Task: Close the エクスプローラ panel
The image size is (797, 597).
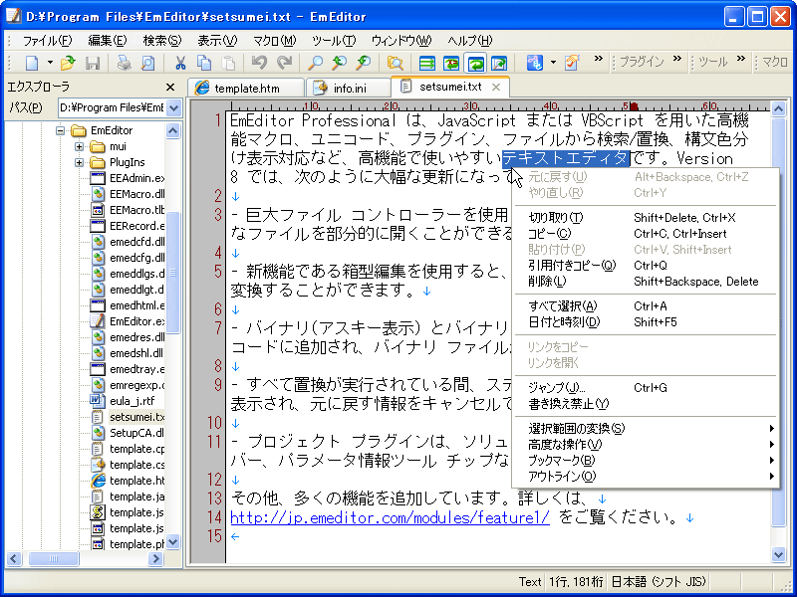Action: 170,88
